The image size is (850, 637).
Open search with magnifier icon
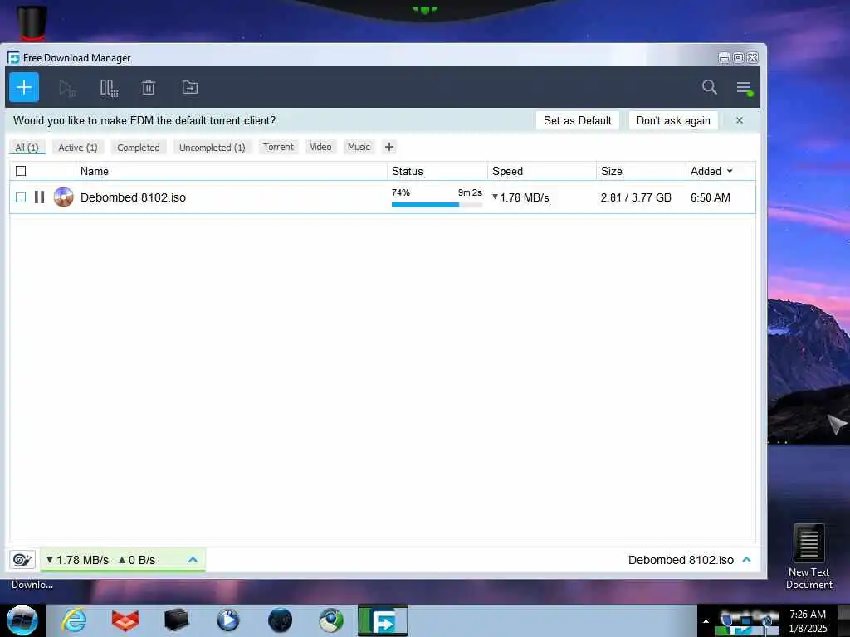(x=709, y=87)
